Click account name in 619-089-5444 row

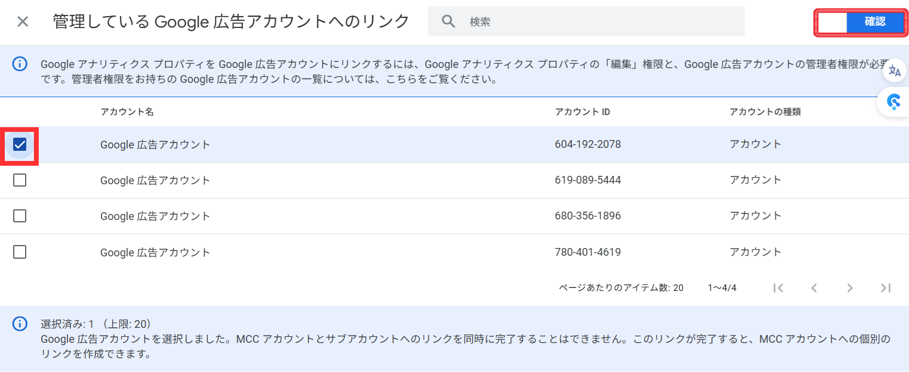155,180
